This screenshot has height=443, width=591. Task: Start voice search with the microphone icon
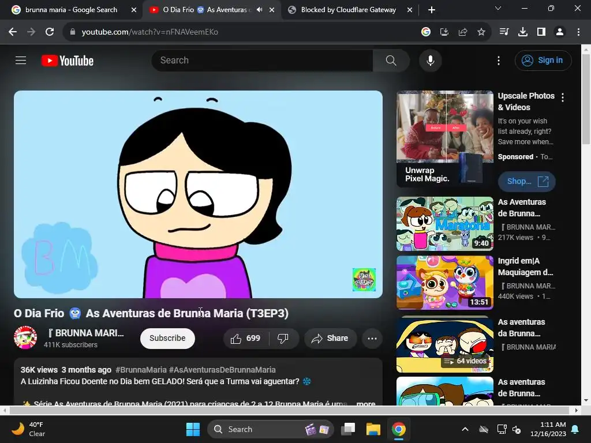(x=430, y=60)
